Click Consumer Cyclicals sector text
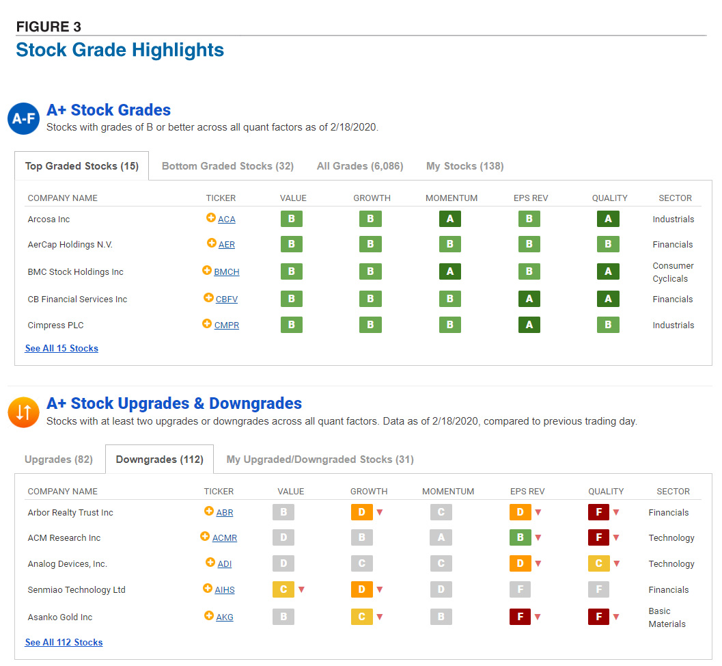This screenshot has height=666, width=722. click(674, 272)
